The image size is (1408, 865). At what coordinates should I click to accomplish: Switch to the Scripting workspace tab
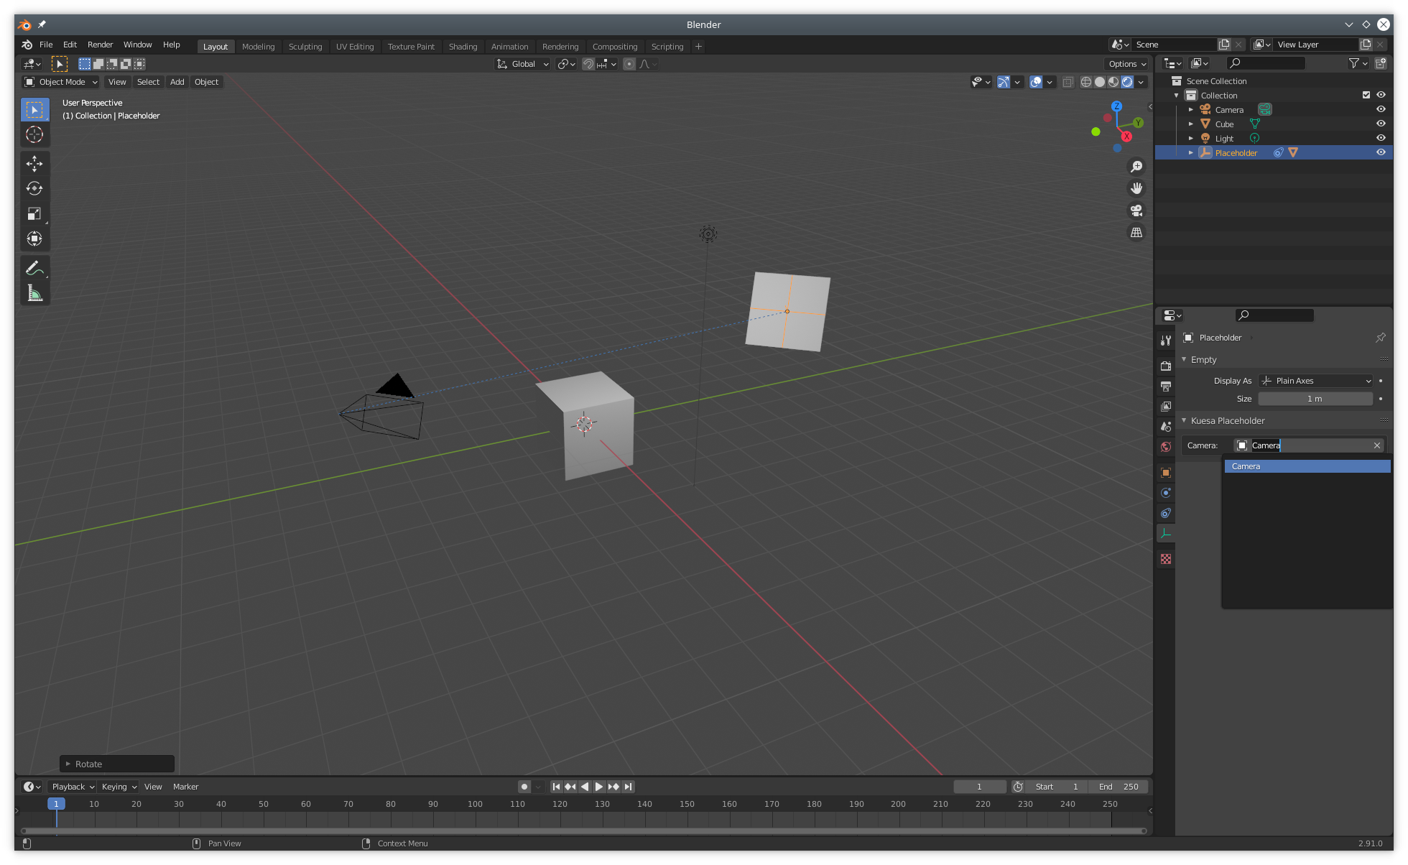pyautogui.click(x=667, y=47)
